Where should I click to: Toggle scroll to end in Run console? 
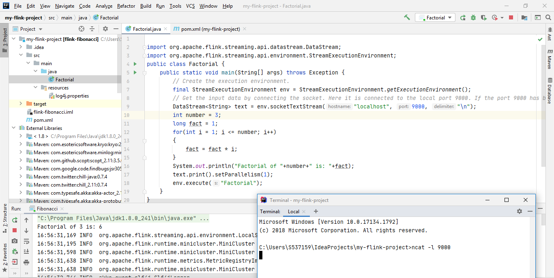click(x=26, y=251)
